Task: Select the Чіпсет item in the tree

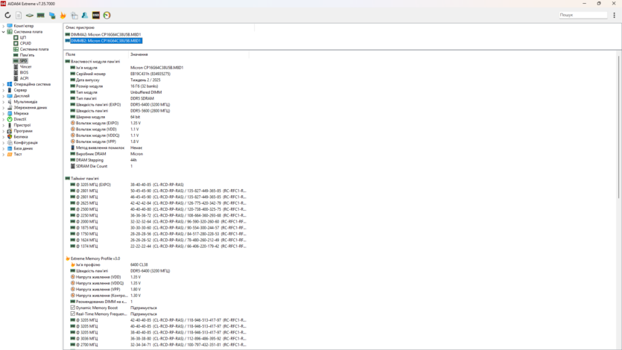Action: click(x=25, y=66)
